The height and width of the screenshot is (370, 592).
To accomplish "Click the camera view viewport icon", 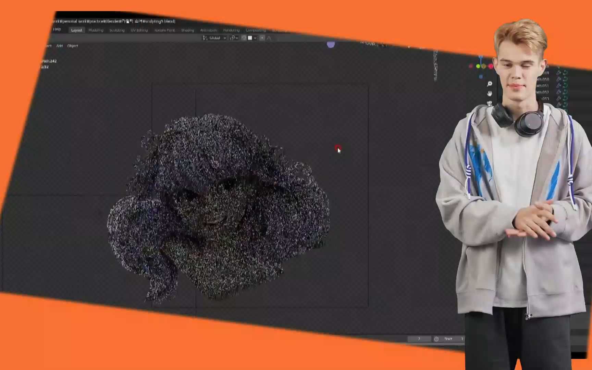I will [x=490, y=103].
